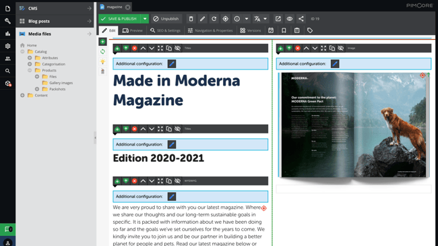Click the share icon in toolbar
The height and width of the screenshot is (246, 438).
(x=301, y=19)
